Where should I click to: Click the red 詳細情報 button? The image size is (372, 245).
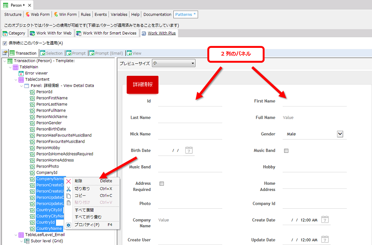coord(142,85)
